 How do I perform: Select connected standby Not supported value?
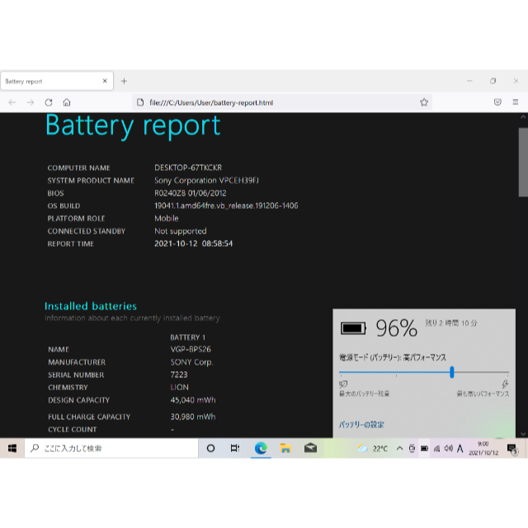tap(180, 231)
